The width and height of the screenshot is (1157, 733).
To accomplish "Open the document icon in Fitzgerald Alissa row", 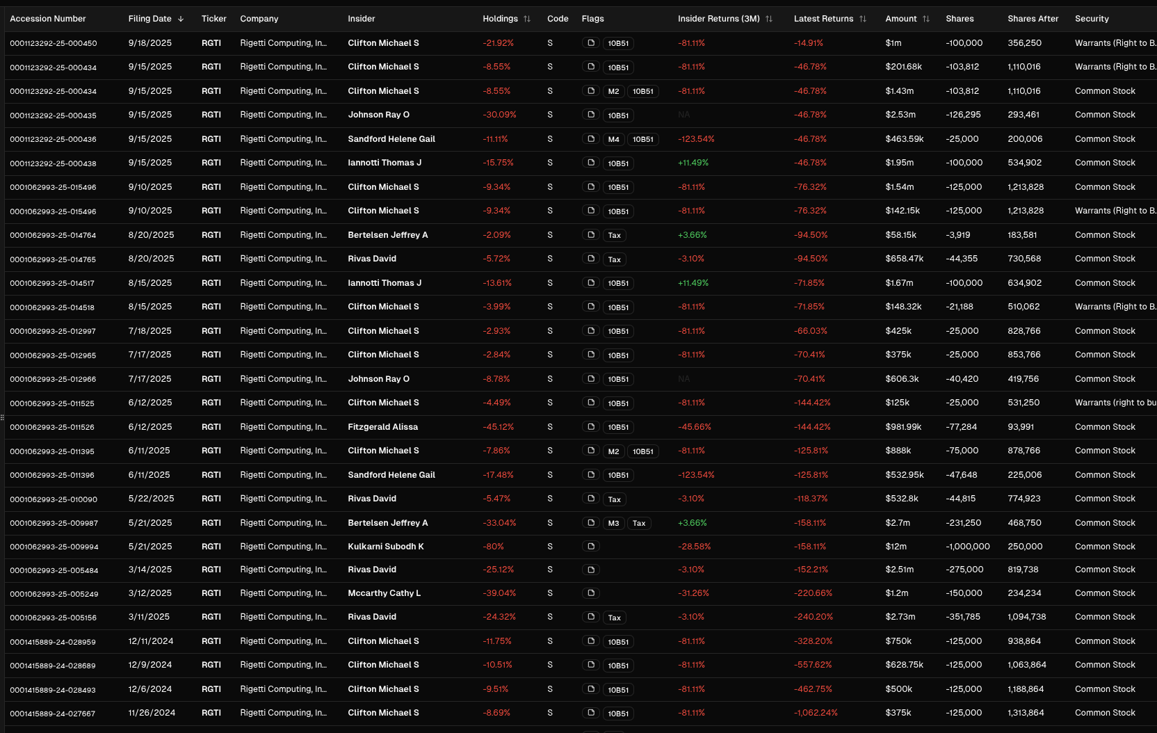I will (590, 427).
